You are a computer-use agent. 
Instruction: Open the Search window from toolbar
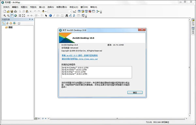(x=86, y=11)
